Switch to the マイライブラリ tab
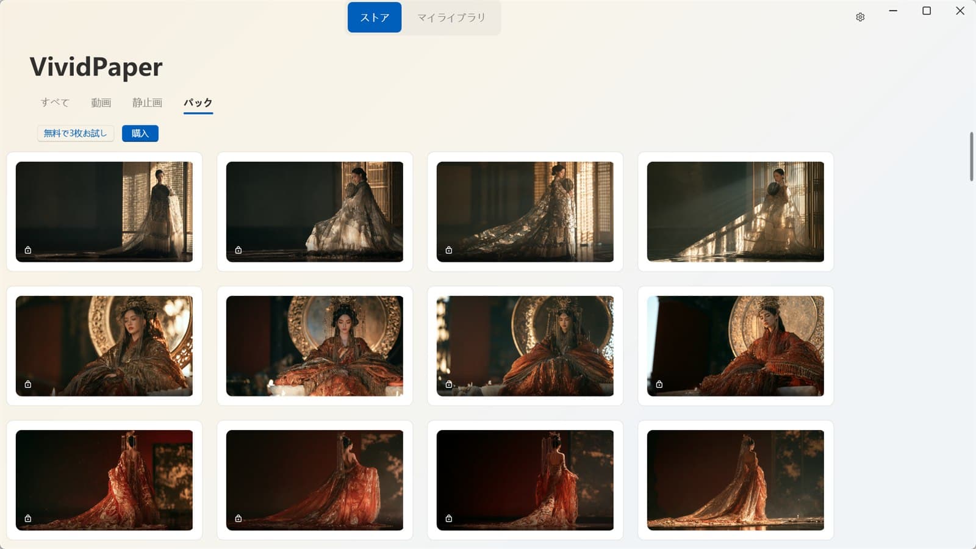This screenshot has height=549, width=976. (x=451, y=17)
